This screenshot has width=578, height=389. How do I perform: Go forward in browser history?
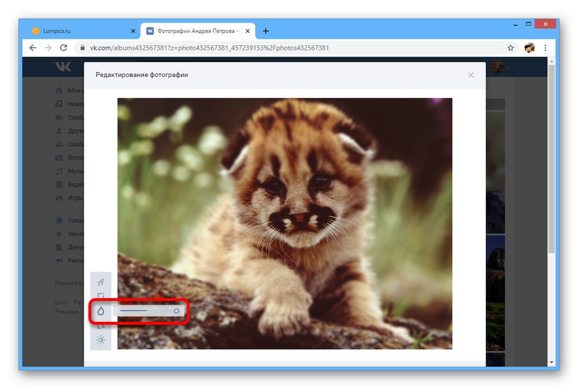tap(49, 47)
